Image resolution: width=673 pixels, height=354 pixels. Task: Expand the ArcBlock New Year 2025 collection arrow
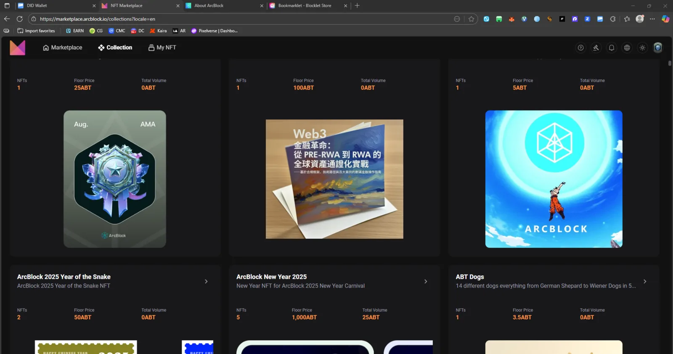point(426,281)
